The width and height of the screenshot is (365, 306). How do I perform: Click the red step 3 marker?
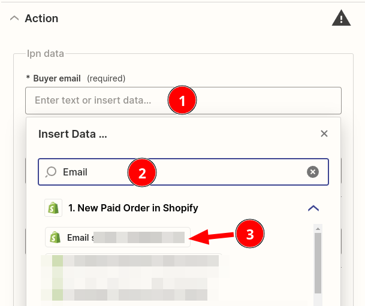tap(250, 234)
